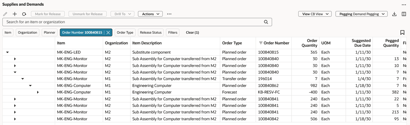Click the pencil edit icon
Viewport: 410px width, 125px height.
pos(5,14)
